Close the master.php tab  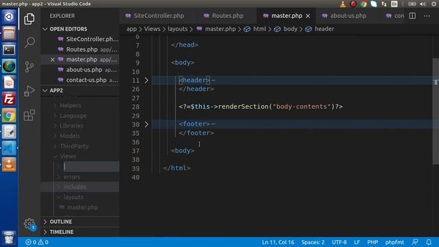tap(308, 16)
